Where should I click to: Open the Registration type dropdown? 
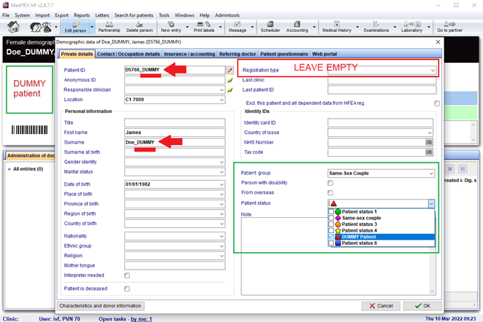(x=433, y=71)
